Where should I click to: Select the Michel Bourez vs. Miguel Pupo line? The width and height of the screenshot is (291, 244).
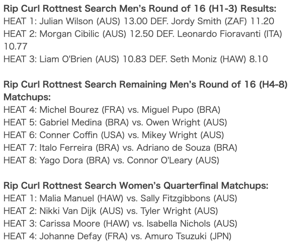tap(112, 110)
